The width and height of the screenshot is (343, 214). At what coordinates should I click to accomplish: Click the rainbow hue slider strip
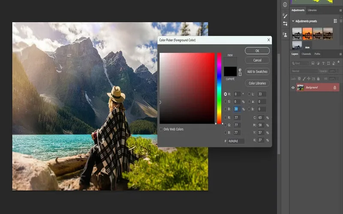tap(219, 88)
